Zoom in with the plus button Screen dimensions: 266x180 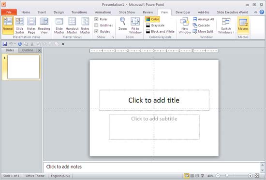tap(250, 176)
